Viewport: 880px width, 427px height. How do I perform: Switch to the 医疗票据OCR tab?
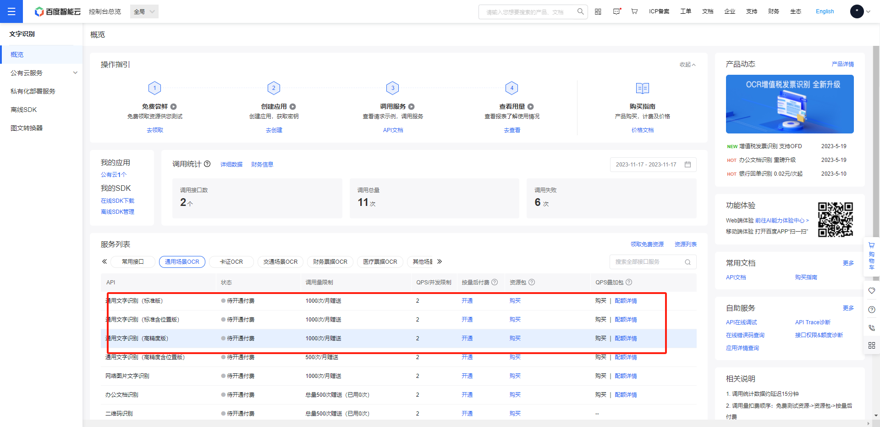point(380,262)
